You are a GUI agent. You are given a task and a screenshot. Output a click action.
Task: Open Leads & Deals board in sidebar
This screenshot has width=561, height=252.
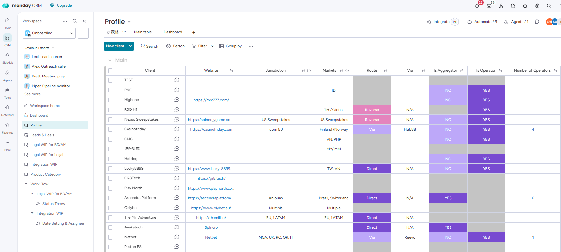(42, 135)
